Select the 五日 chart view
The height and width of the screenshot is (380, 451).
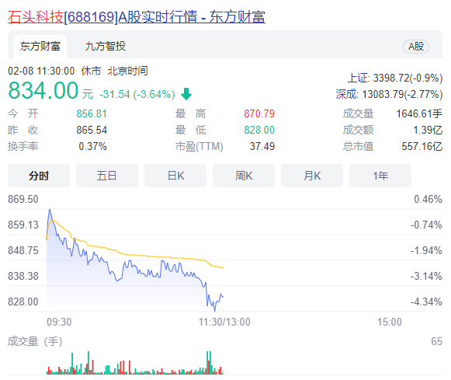coord(107,176)
